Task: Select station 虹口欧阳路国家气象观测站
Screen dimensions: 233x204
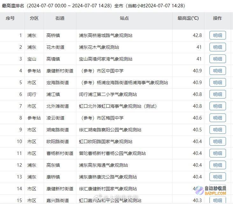Action: click(x=106, y=142)
